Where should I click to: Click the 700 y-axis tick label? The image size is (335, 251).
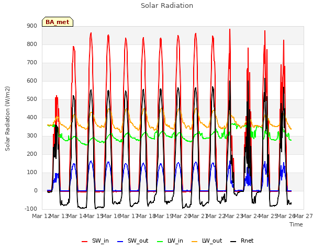tap(32, 63)
